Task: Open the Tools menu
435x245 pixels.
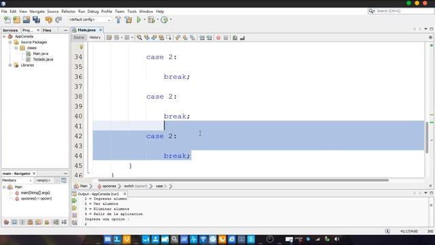Action: click(x=132, y=12)
